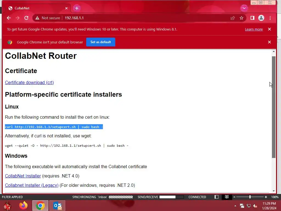
Task: Switch Outlook to Reading view icon
Action: [x=227, y=197]
